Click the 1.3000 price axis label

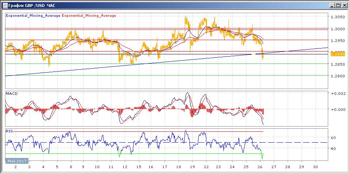pos(338,29)
